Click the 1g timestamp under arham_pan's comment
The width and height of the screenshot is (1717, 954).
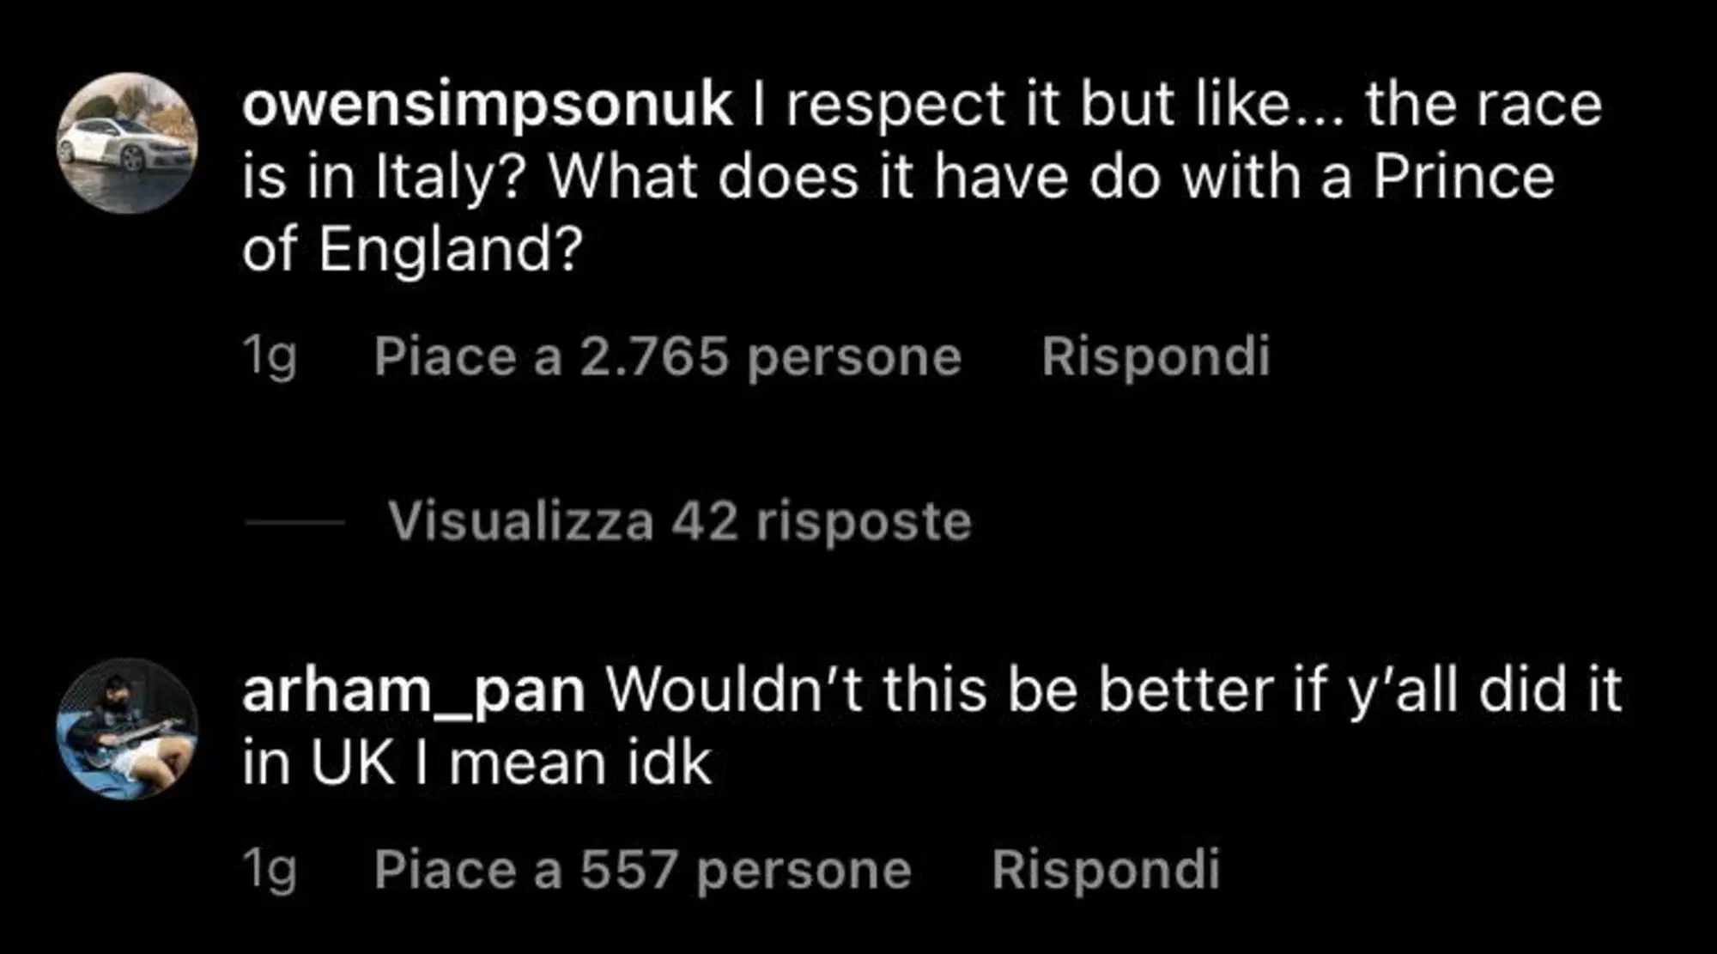tap(269, 869)
